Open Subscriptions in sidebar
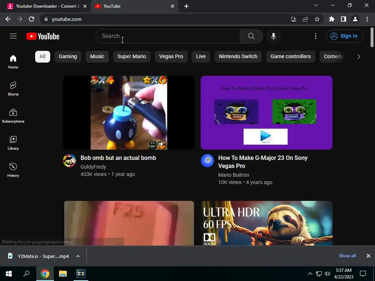 13,116
